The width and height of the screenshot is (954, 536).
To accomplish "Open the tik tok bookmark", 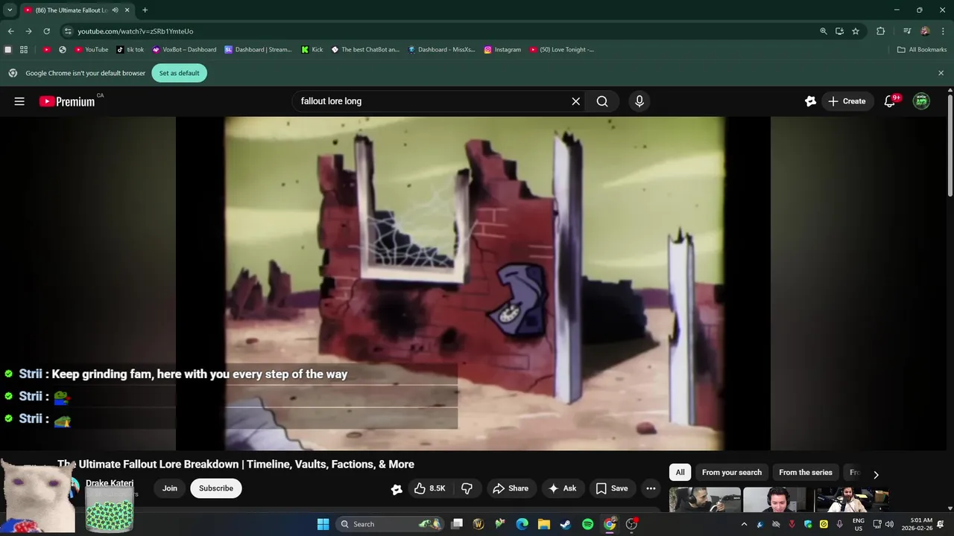I will tap(130, 50).
